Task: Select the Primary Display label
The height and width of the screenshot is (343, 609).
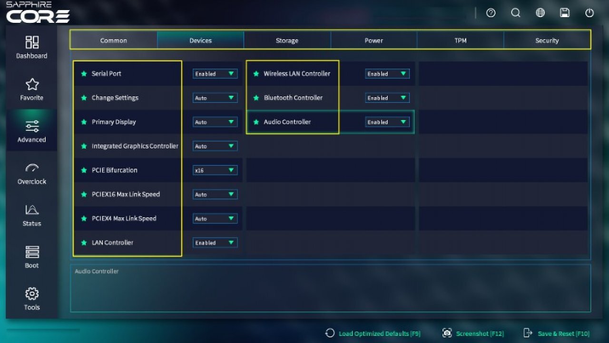Action: click(114, 122)
